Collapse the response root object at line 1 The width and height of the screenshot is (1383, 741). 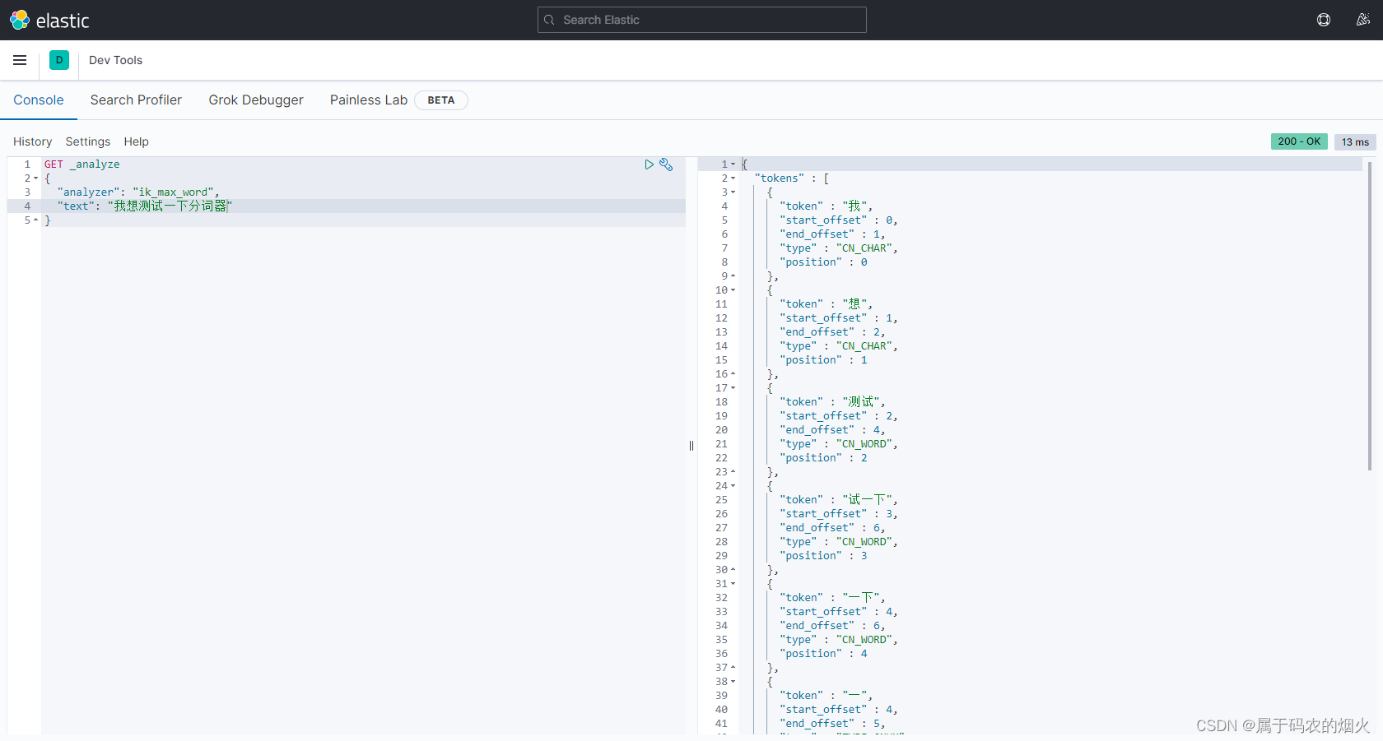click(733, 164)
